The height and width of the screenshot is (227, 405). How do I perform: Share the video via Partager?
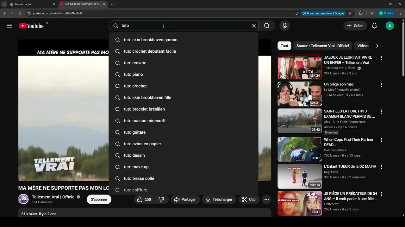tap(185, 199)
